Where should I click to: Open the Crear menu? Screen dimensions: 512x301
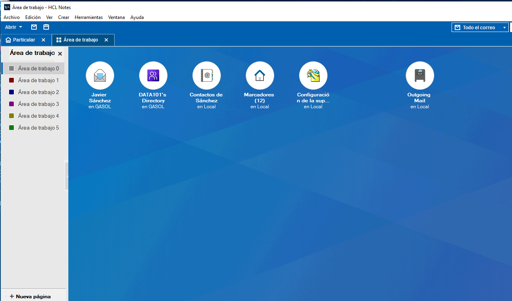[x=64, y=17]
